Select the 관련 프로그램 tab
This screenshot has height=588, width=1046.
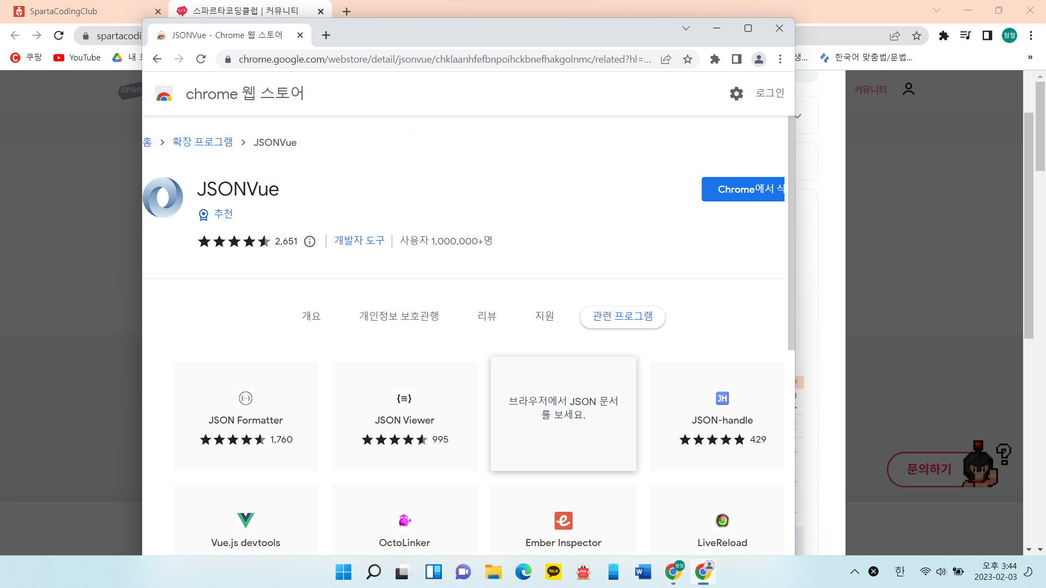(x=622, y=317)
